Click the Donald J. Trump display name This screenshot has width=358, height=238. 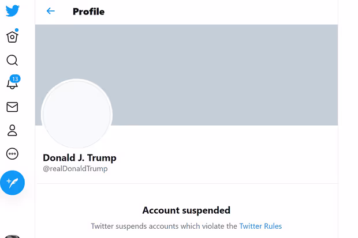[80, 158]
